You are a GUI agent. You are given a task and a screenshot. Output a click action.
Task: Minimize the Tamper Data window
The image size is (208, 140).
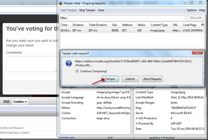coord(185,2)
